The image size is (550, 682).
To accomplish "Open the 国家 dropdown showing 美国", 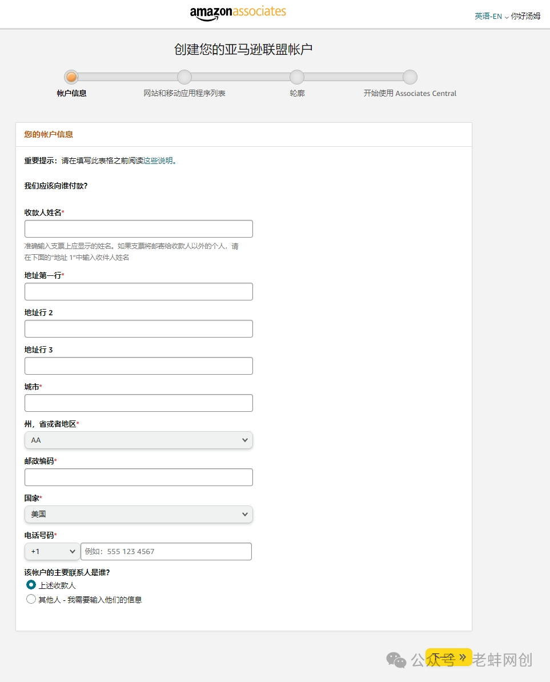I will click(139, 514).
